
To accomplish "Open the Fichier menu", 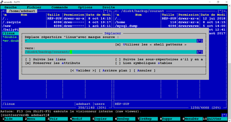I will click(34, 7).
